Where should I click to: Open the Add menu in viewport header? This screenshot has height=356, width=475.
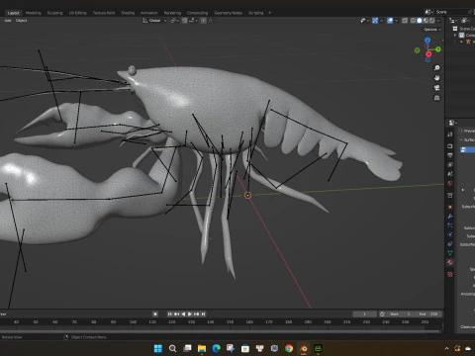pos(8,21)
